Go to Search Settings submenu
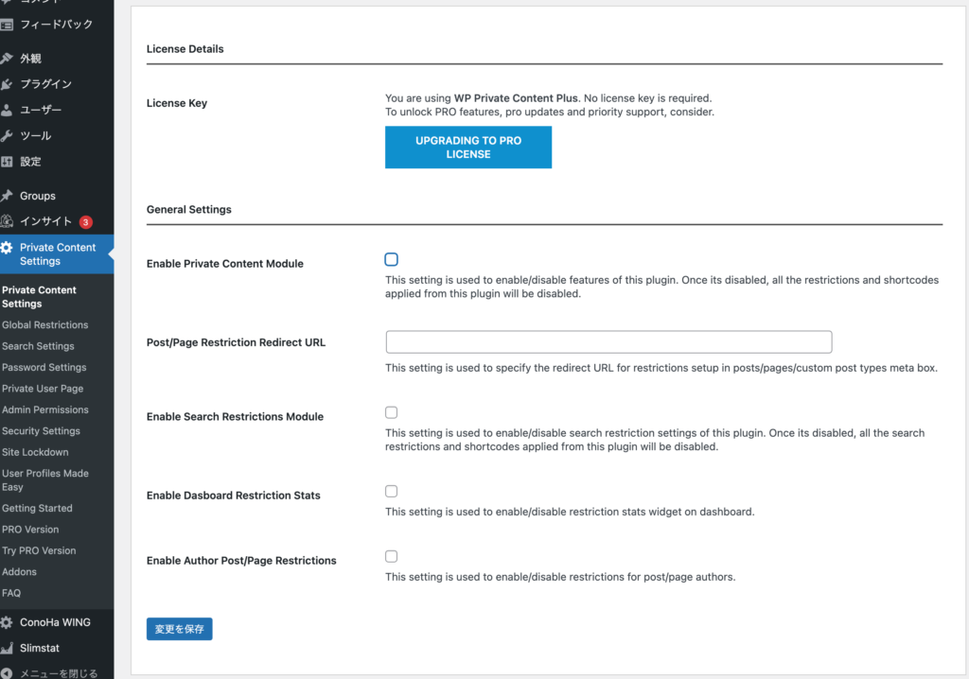Image resolution: width=969 pixels, height=679 pixels. [x=38, y=346]
